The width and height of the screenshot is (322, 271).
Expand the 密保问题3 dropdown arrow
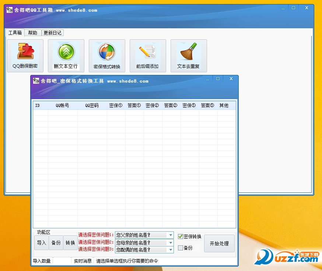tap(171, 250)
